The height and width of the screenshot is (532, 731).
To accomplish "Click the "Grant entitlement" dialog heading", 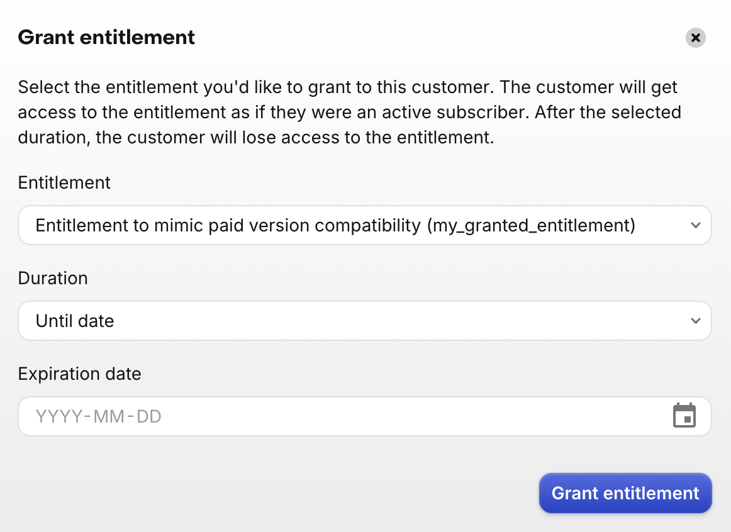I will pos(106,38).
